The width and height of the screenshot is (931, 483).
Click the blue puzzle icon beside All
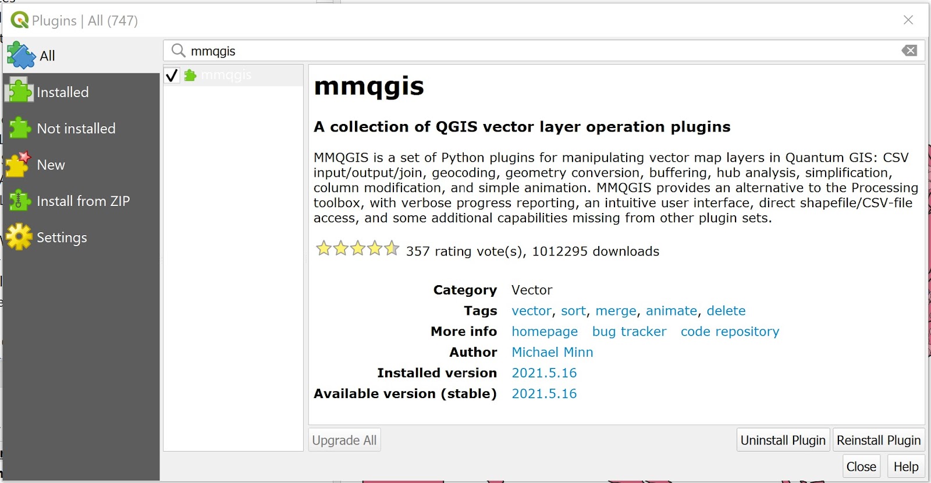pos(21,56)
